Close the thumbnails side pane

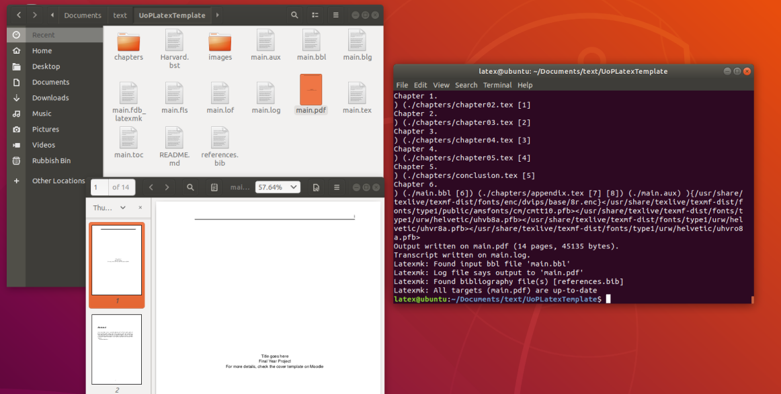tap(140, 207)
